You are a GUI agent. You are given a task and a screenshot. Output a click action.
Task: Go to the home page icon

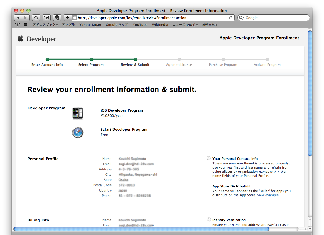pyautogui.click(x=36, y=18)
